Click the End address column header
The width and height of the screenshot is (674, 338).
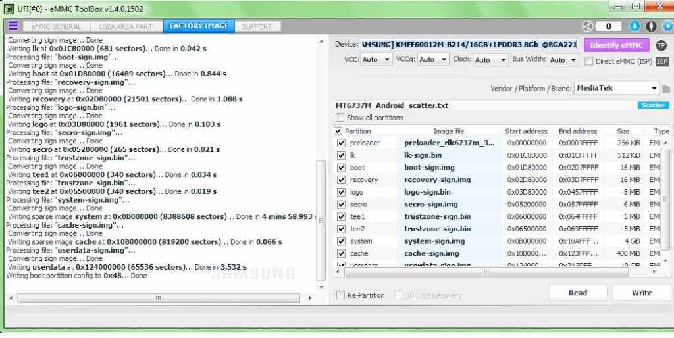pyautogui.click(x=578, y=131)
